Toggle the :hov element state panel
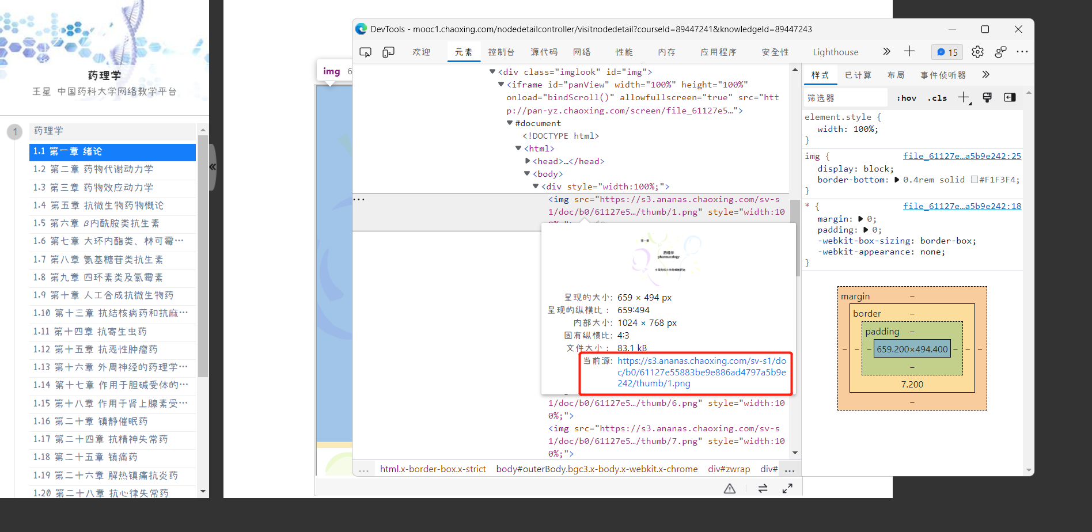1092x532 pixels. (x=907, y=98)
